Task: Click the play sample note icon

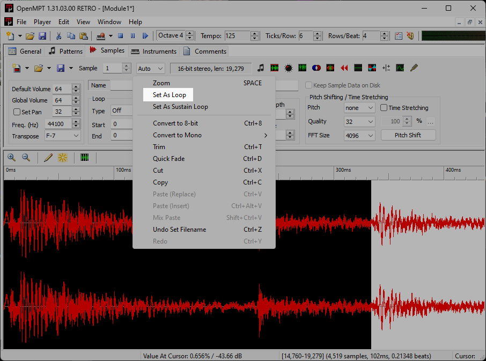Action: (x=261, y=68)
